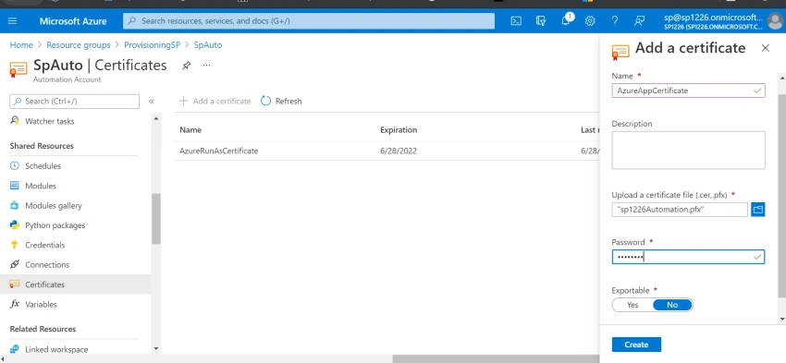This screenshot has height=363, width=786.
Task: Close the Add a certificate panel
Action: pos(765,48)
